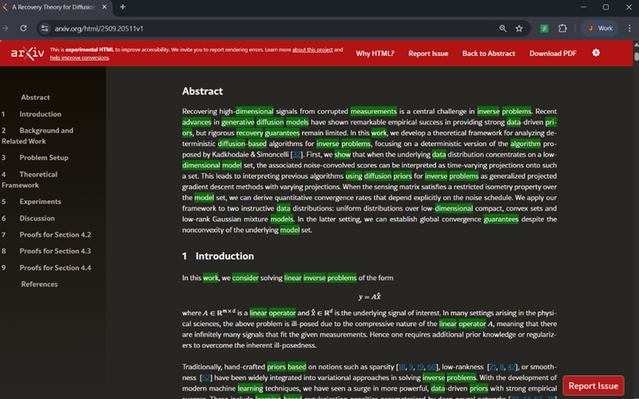Click the green extension icon in toolbar
This screenshot has width=639, height=399.
[x=544, y=28]
